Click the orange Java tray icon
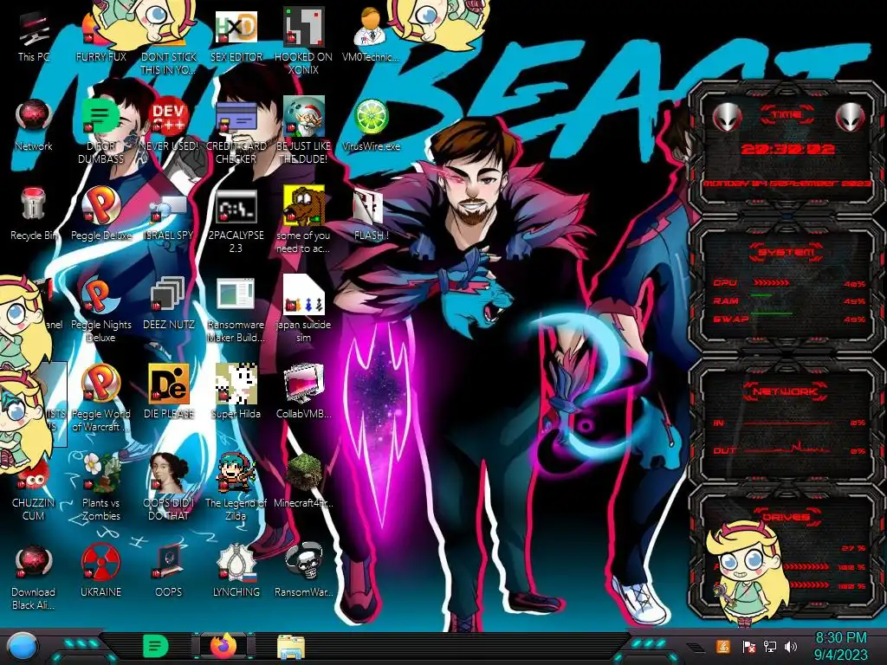887x665 pixels. pos(723,646)
